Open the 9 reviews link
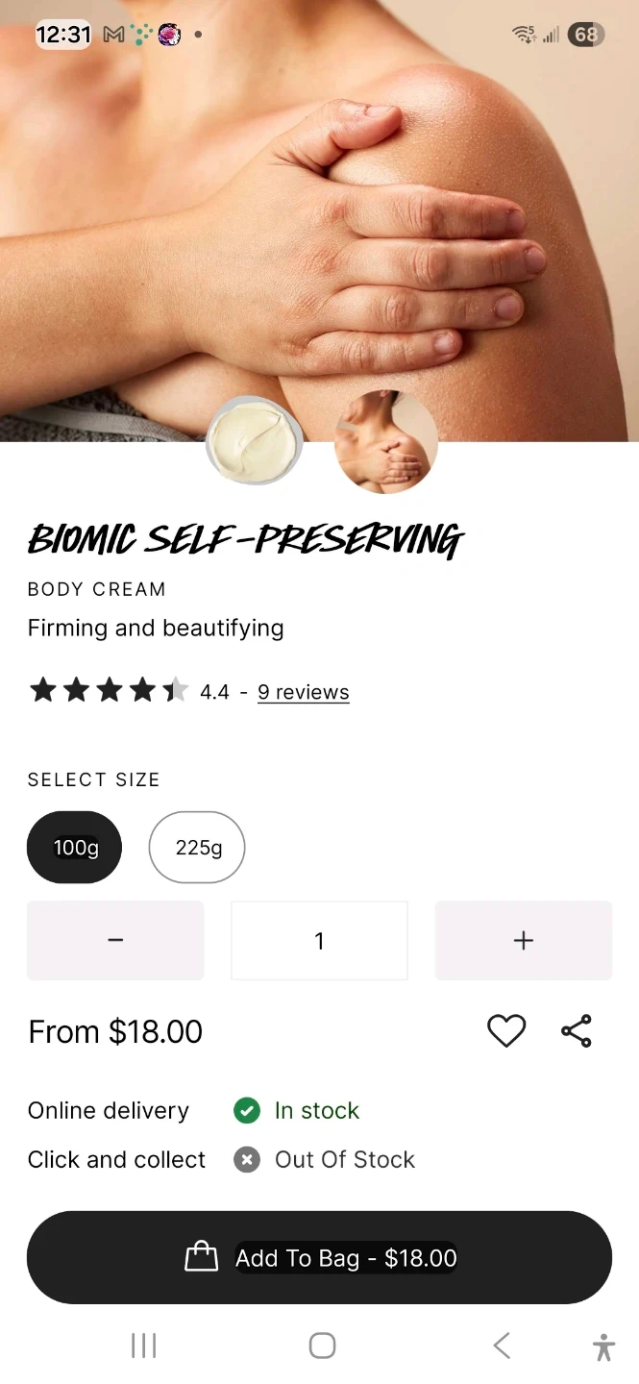The width and height of the screenshot is (639, 1384). tap(304, 692)
